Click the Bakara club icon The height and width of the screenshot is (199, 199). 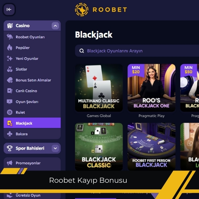pyautogui.click(x=10, y=134)
